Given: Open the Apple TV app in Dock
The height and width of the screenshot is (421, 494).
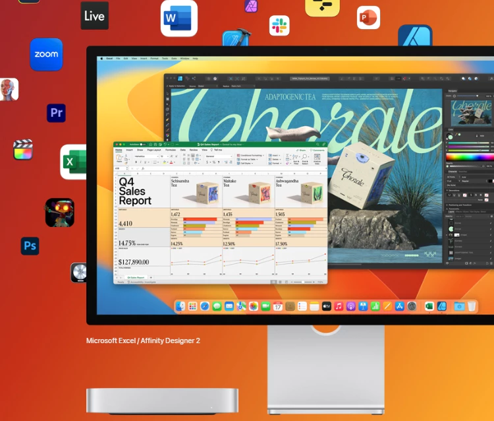Looking at the screenshot, I should [x=327, y=306].
